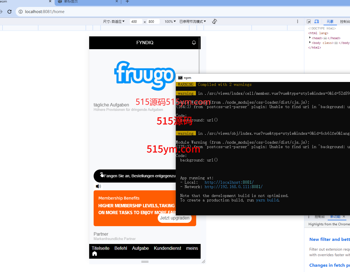
Task: Select the inspect element picker icon
Action: point(309,21)
